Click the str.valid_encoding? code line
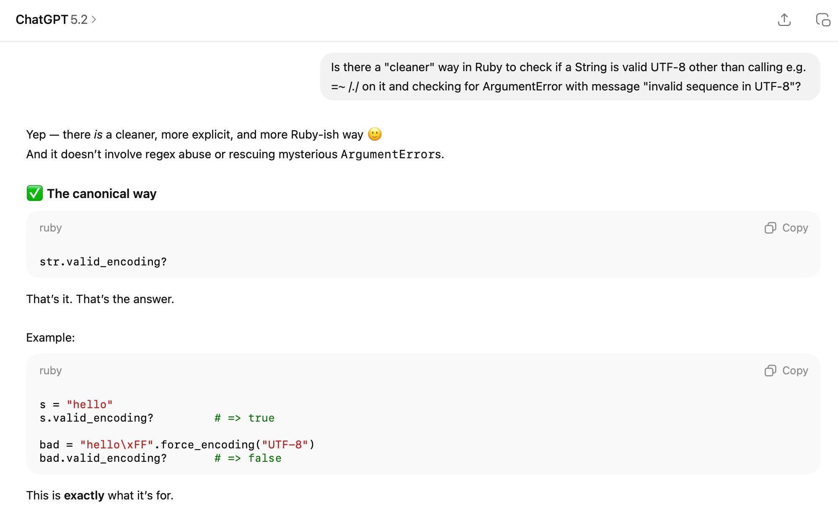 [103, 262]
